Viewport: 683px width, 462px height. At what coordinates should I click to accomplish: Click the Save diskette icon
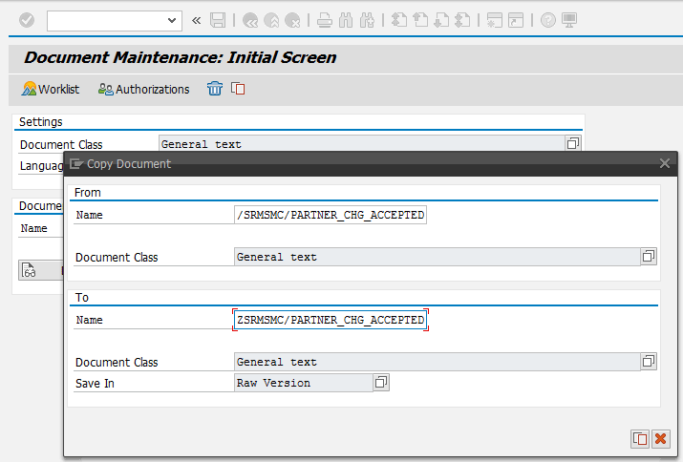tap(218, 20)
